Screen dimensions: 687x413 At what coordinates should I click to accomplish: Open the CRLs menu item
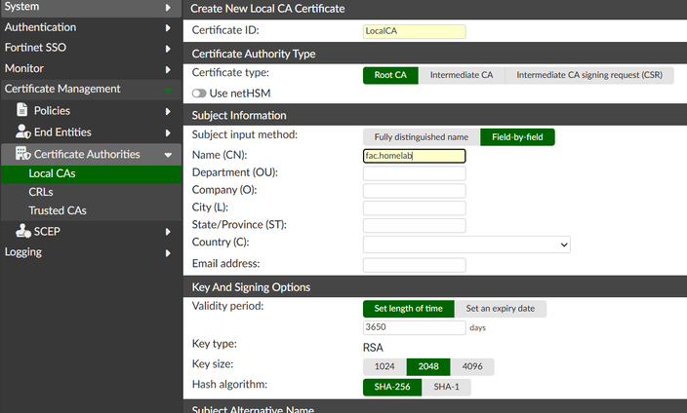[x=41, y=193]
